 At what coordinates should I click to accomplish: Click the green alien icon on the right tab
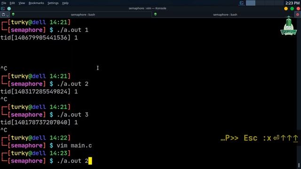(x=155, y=14)
